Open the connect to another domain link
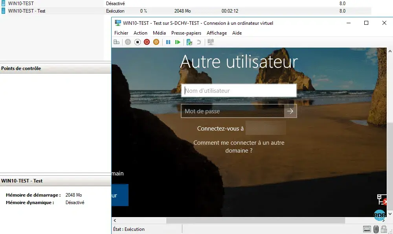The height and width of the screenshot is (234, 393). pos(239,146)
